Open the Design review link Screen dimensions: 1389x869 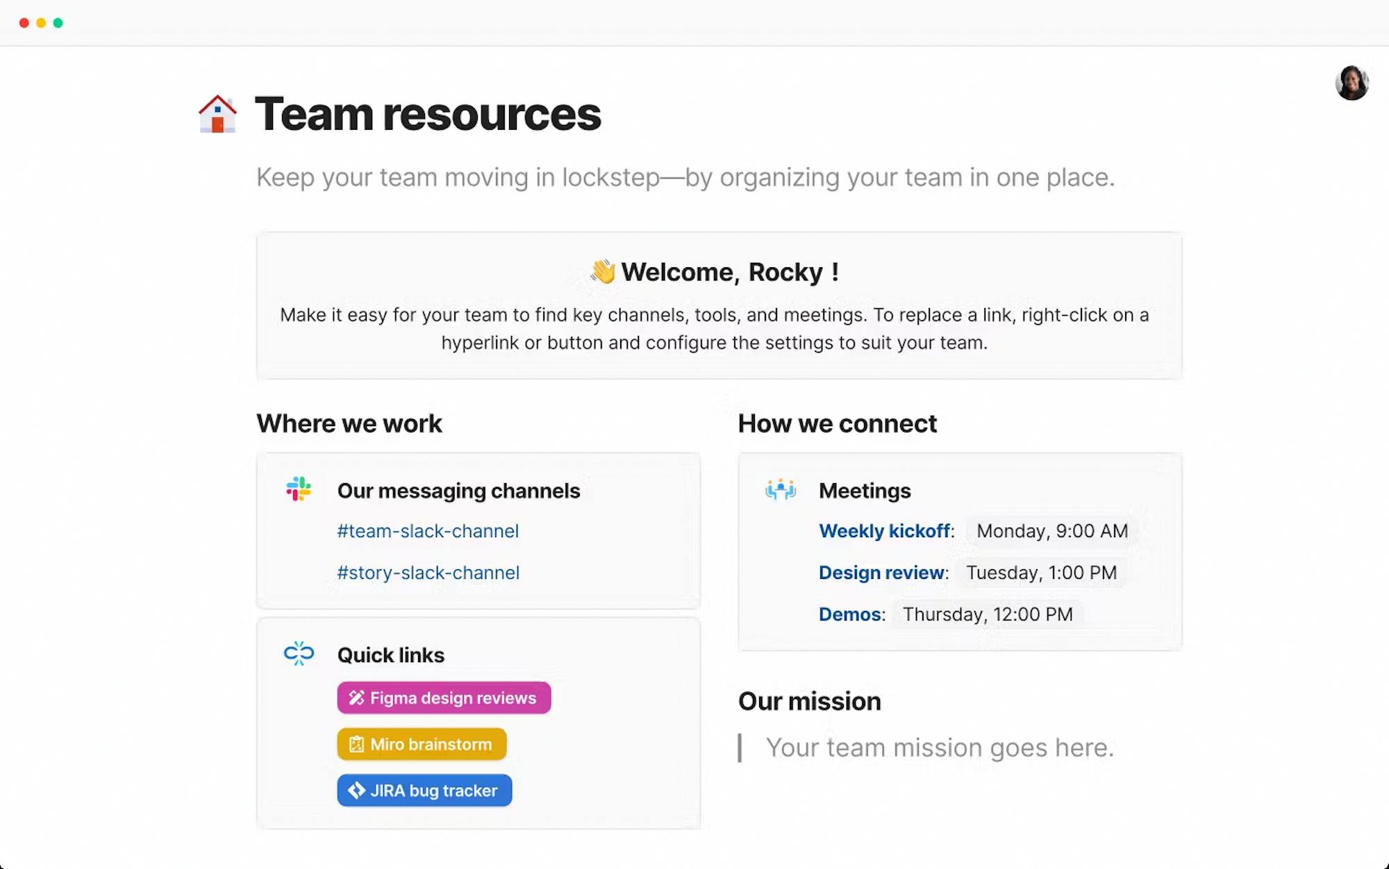881,573
